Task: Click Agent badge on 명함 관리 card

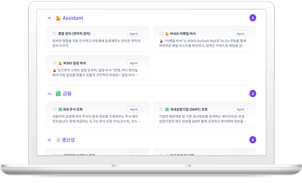Action: pyautogui.click(x=134, y=34)
